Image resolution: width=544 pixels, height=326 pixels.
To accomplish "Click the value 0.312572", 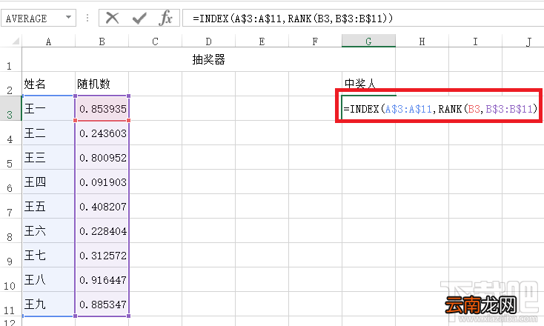I will pos(102,255).
